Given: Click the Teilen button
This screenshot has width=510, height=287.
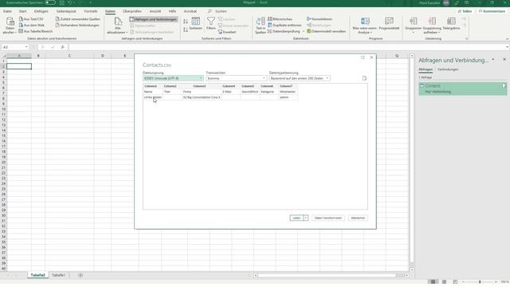Looking at the screenshot, I should click(465, 11).
